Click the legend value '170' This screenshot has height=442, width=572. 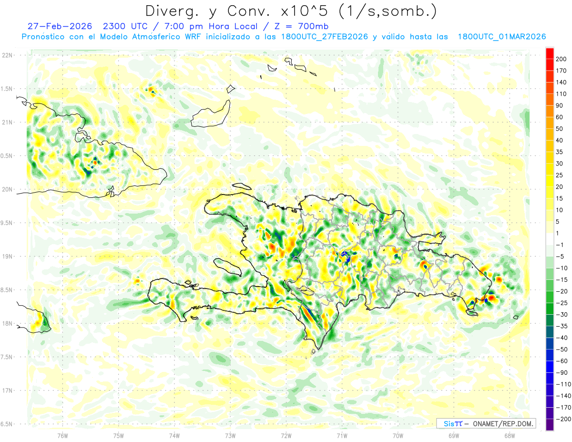(x=561, y=71)
